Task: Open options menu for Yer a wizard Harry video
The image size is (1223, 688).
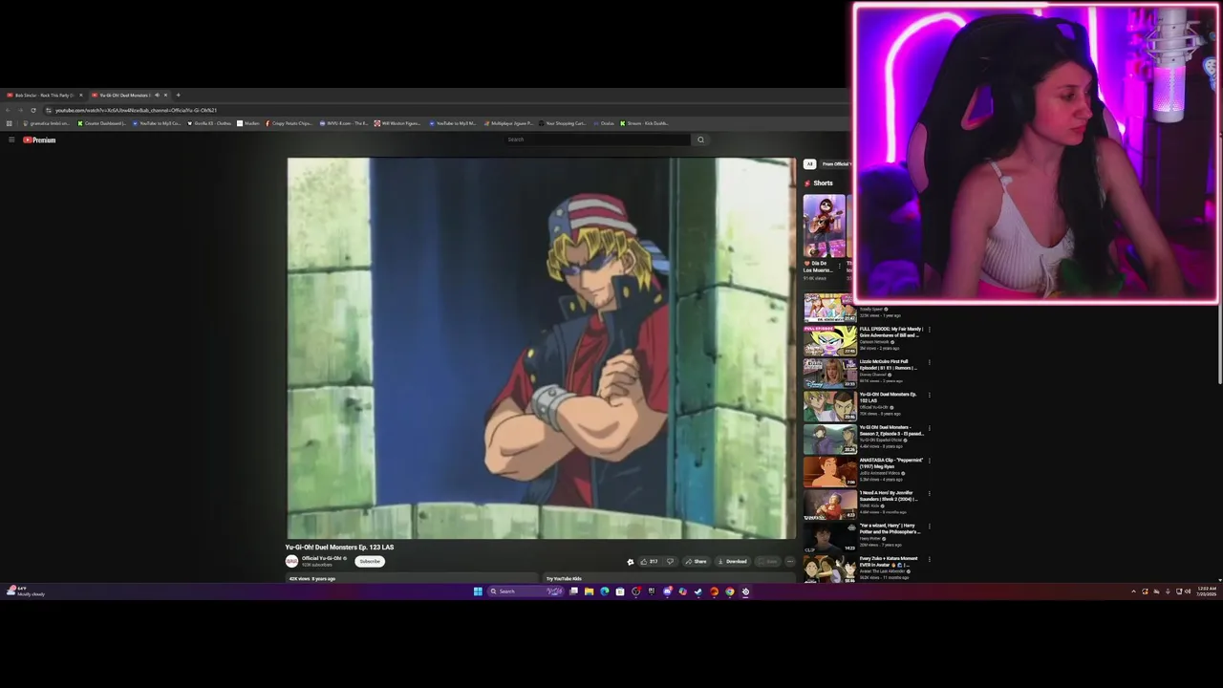Action: (x=929, y=527)
